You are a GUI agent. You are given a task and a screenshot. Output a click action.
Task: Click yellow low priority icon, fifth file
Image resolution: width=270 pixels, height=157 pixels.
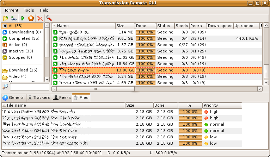click(206, 137)
